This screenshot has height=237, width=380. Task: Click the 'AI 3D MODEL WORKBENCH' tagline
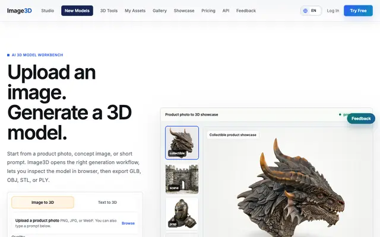[37, 55]
